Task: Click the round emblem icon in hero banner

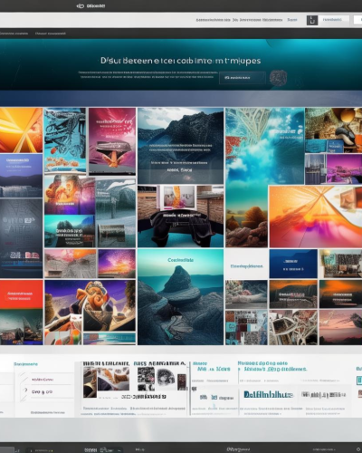Action: (278, 78)
